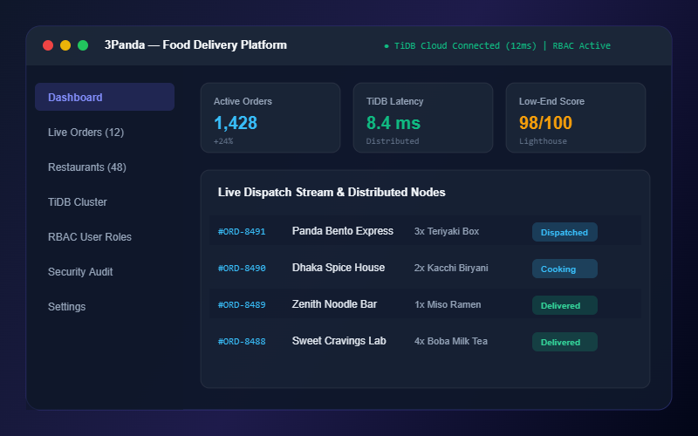Open order #ORD-8488

click(242, 341)
